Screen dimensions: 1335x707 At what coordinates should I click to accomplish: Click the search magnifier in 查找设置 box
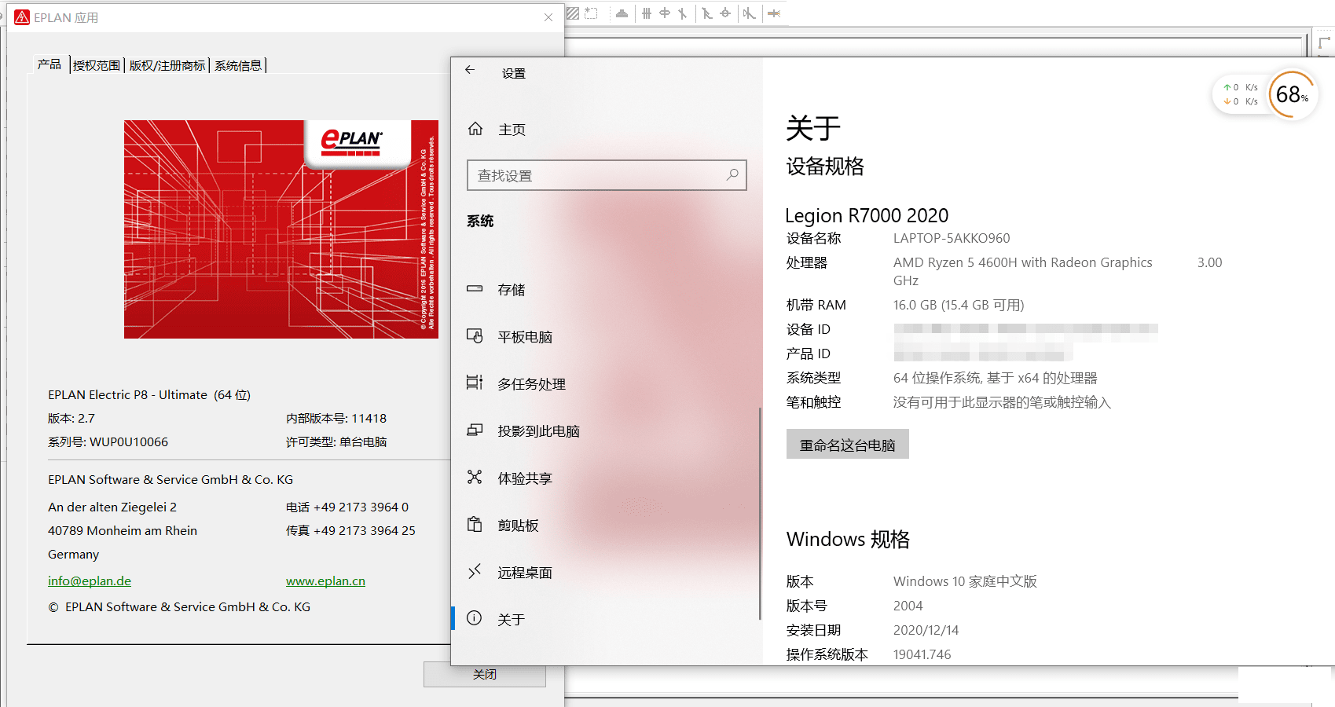click(x=732, y=174)
